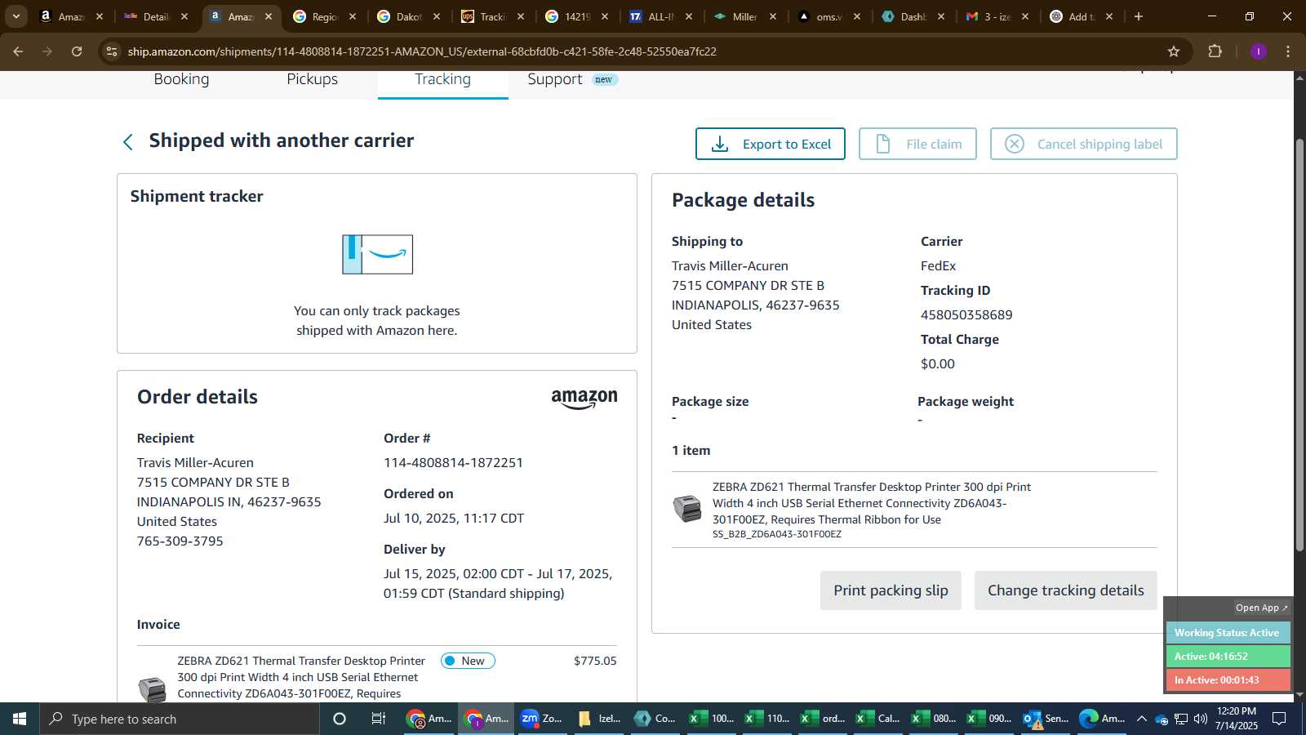Click the FedEx carrier name
This screenshot has width=1306, height=735.
938,265
